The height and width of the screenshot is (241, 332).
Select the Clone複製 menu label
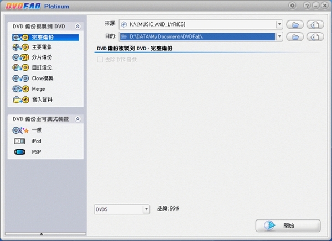(43, 78)
